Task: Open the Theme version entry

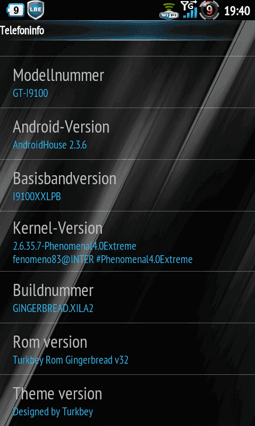Action: [127, 400]
